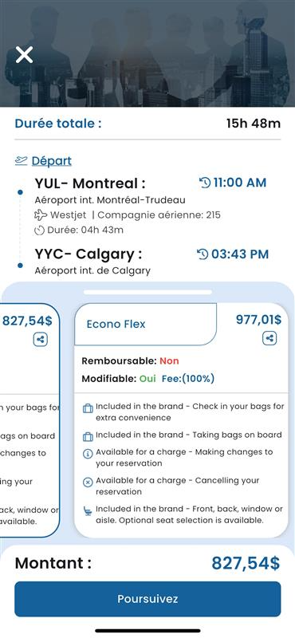
Task: Open the Départ link
Action: 52,161
